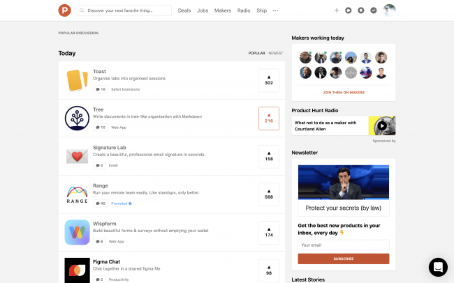454x283 pixels.
Task: Open the notifications bell icon
Action: (361, 10)
